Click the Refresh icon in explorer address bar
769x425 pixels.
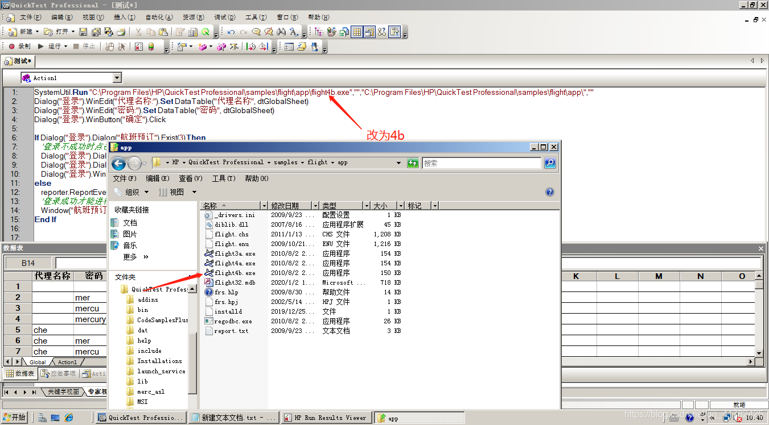click(x=413, y=163)
